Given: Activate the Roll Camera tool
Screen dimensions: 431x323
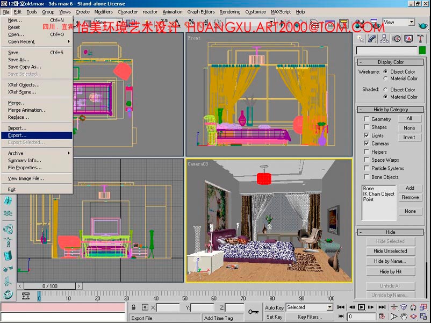Looking at the screenshot, I should coord(413,307).
